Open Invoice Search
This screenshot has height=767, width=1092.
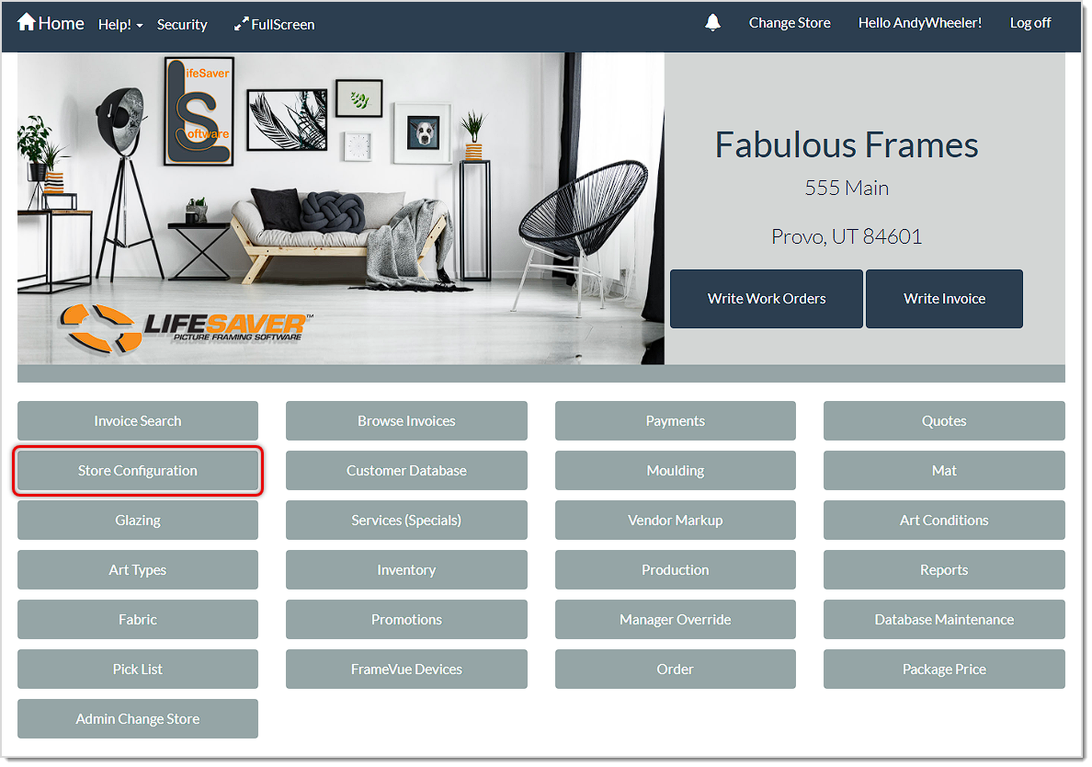coord(137,420)
